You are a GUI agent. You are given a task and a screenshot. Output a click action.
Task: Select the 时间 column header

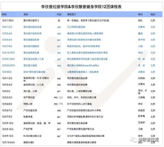(4, 14)
